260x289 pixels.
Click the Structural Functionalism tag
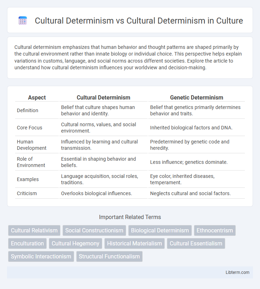pos(109,256)
